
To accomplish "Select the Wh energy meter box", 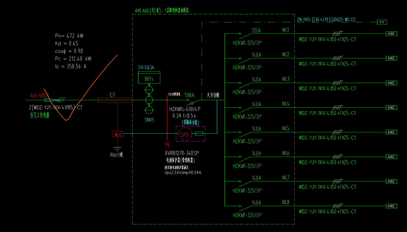I will click(x=149, y=77).
